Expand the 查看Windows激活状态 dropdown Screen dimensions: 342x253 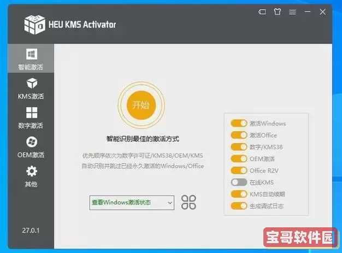point(132,203)
